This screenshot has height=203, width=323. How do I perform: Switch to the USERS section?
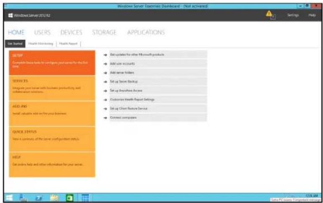(42, 32)
